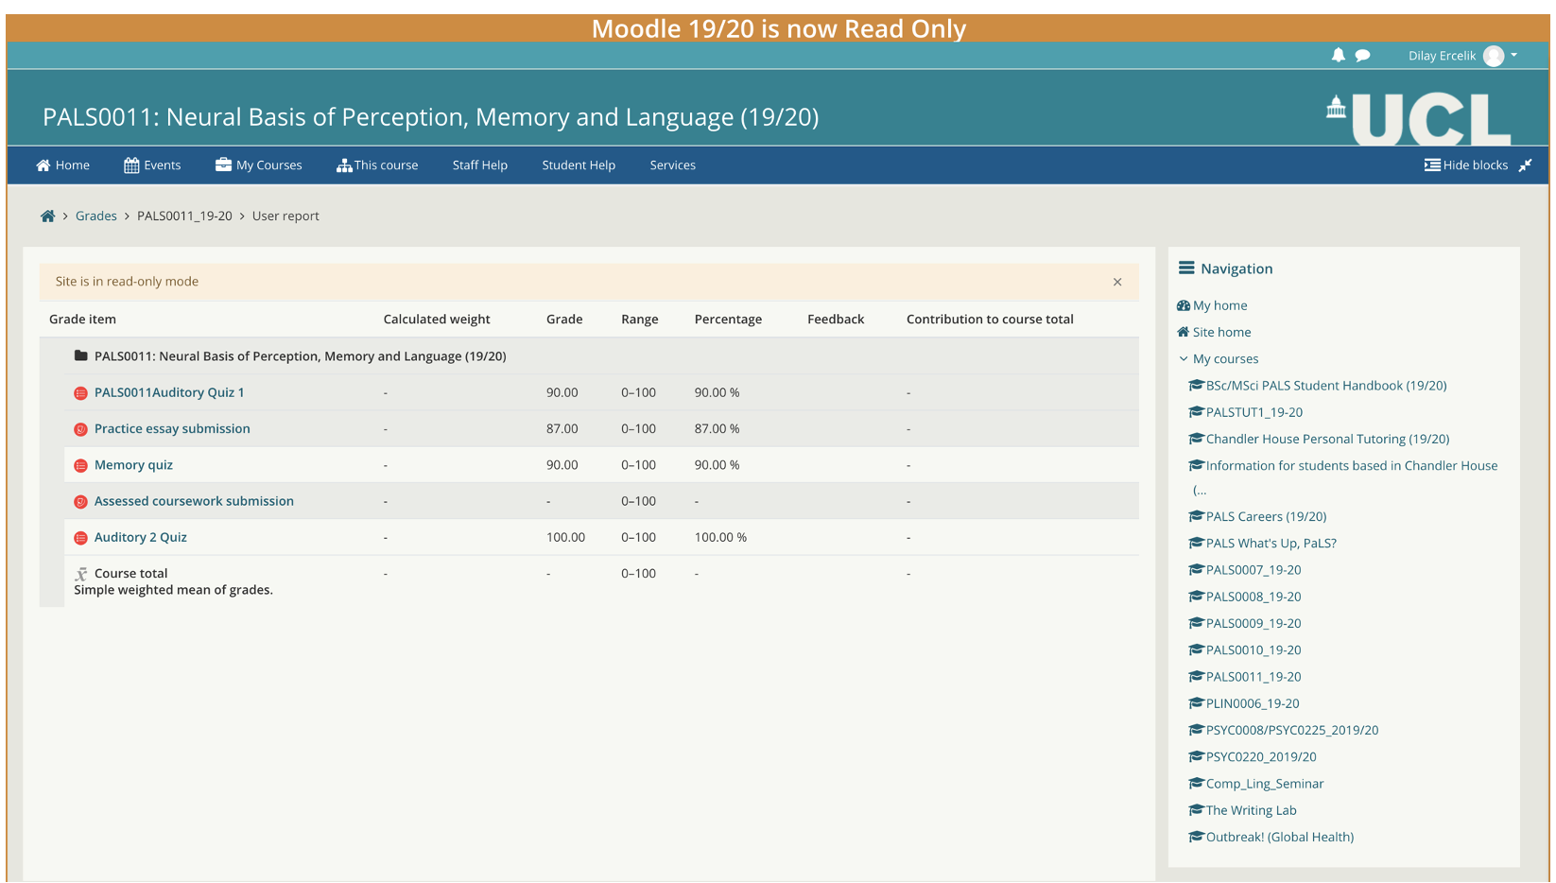Click the Dilay Ercelik user name
This screenshot has width=1556, height=883.
(x=1442, y=56)
